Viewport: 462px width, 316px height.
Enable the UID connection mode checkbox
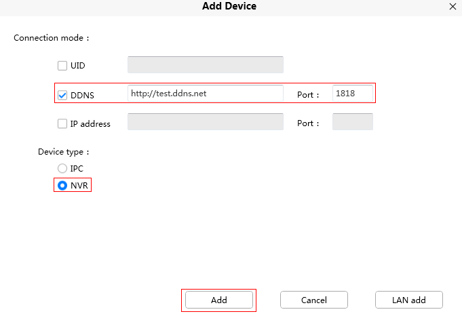(62, 65)
